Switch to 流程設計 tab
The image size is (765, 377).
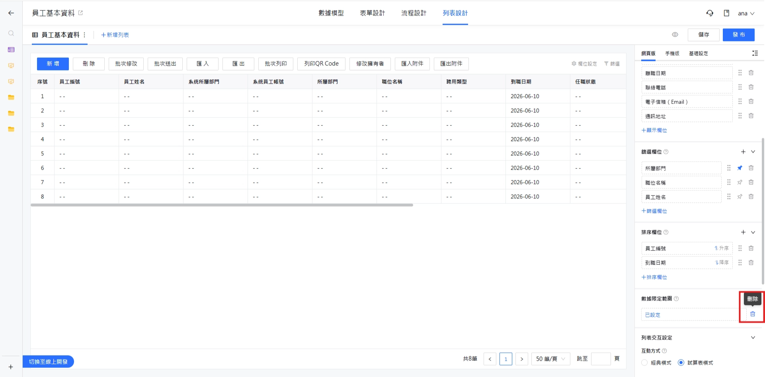pos(414,13)
